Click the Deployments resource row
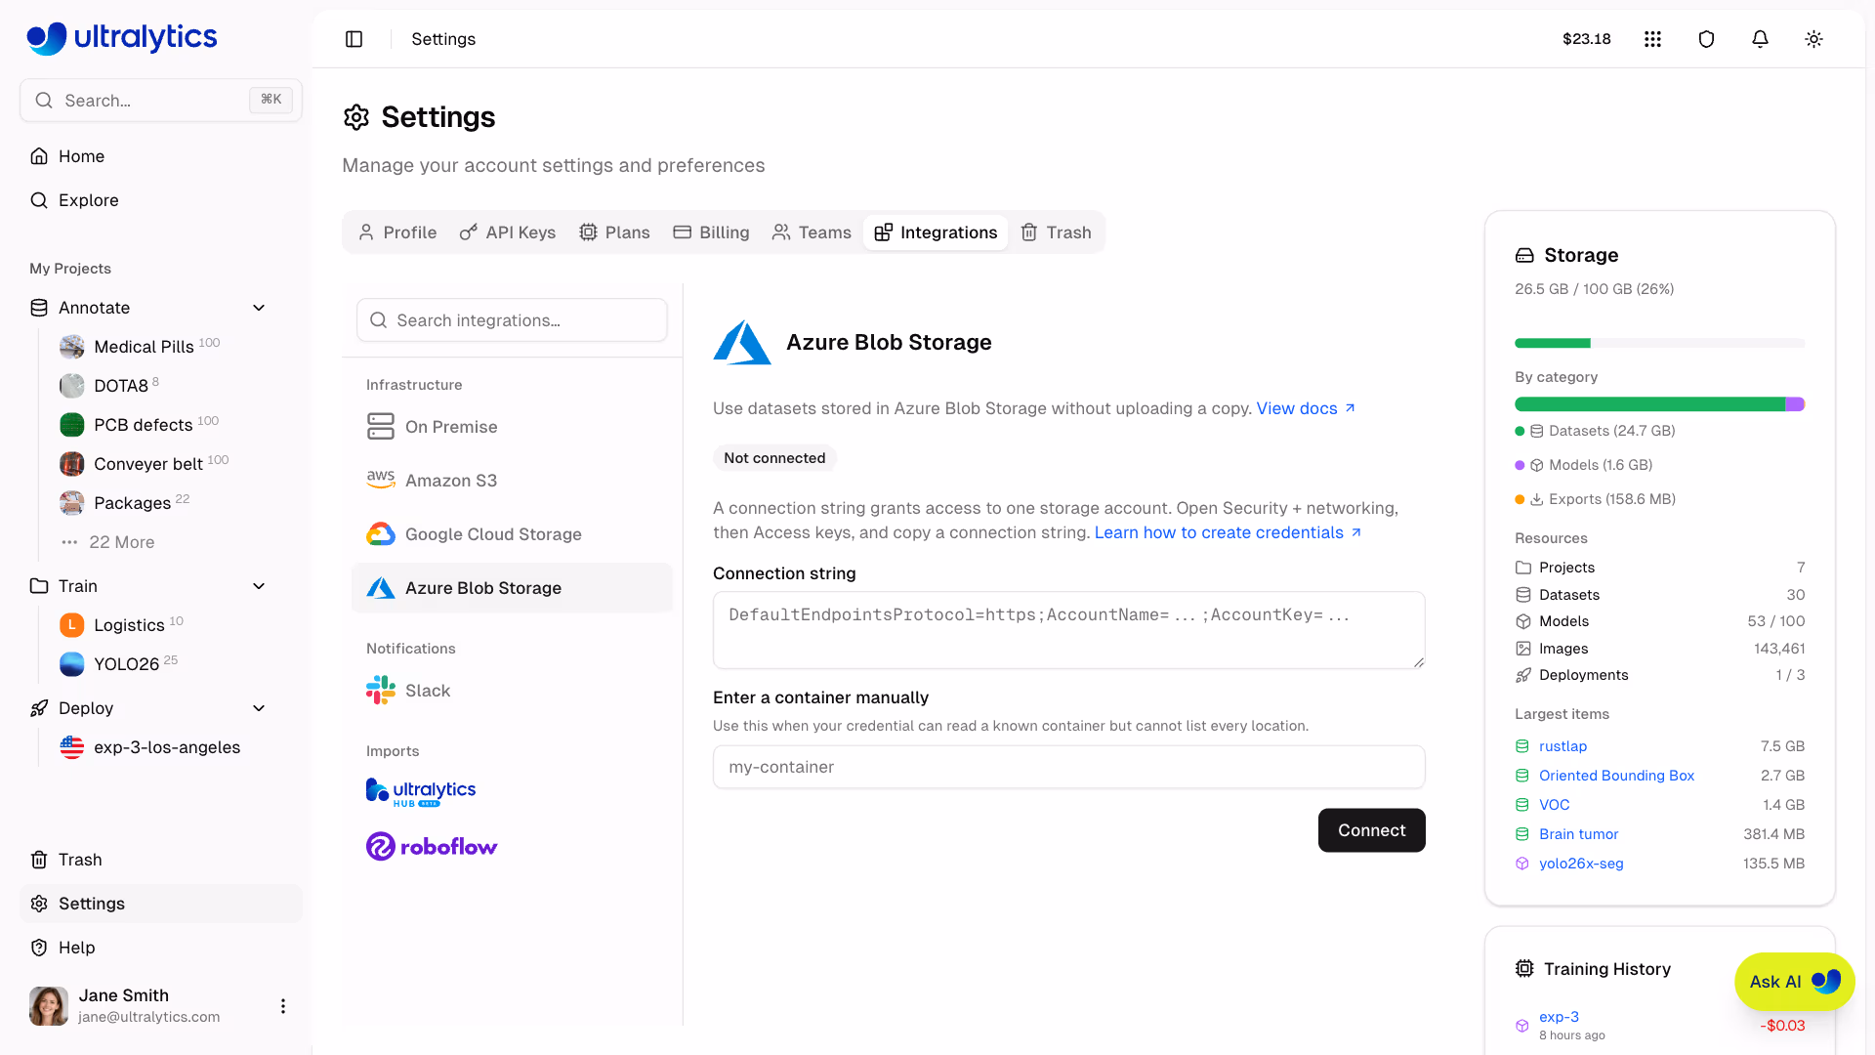This screenshot has width=1875, height=1055. (x=1659, y=675)
